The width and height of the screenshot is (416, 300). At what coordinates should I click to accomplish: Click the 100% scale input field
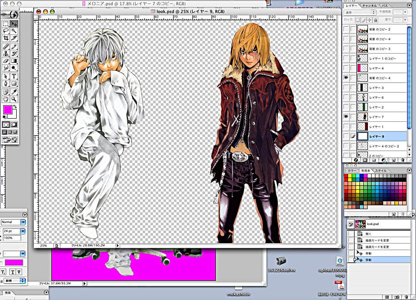click(12, 238)
